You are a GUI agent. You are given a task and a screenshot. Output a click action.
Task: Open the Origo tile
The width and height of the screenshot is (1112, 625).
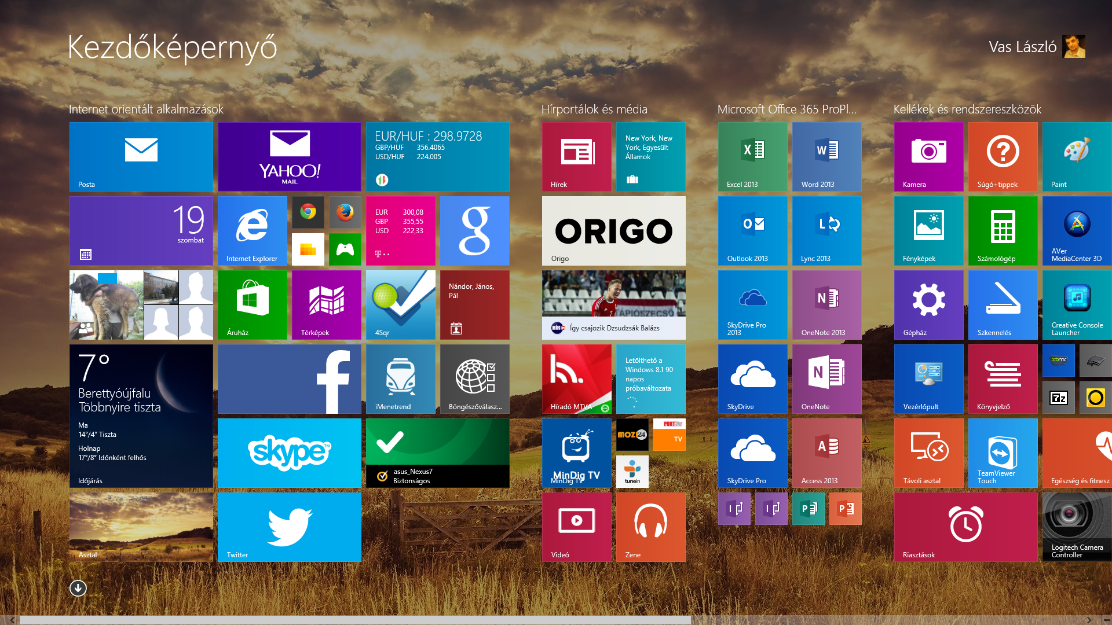point(613,231)
